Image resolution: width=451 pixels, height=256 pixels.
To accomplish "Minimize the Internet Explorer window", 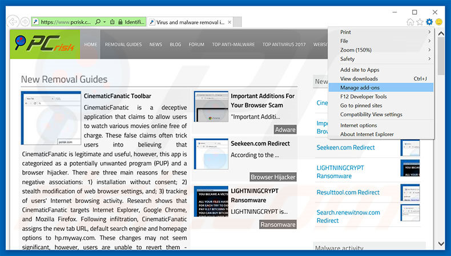I will (394, 12).
